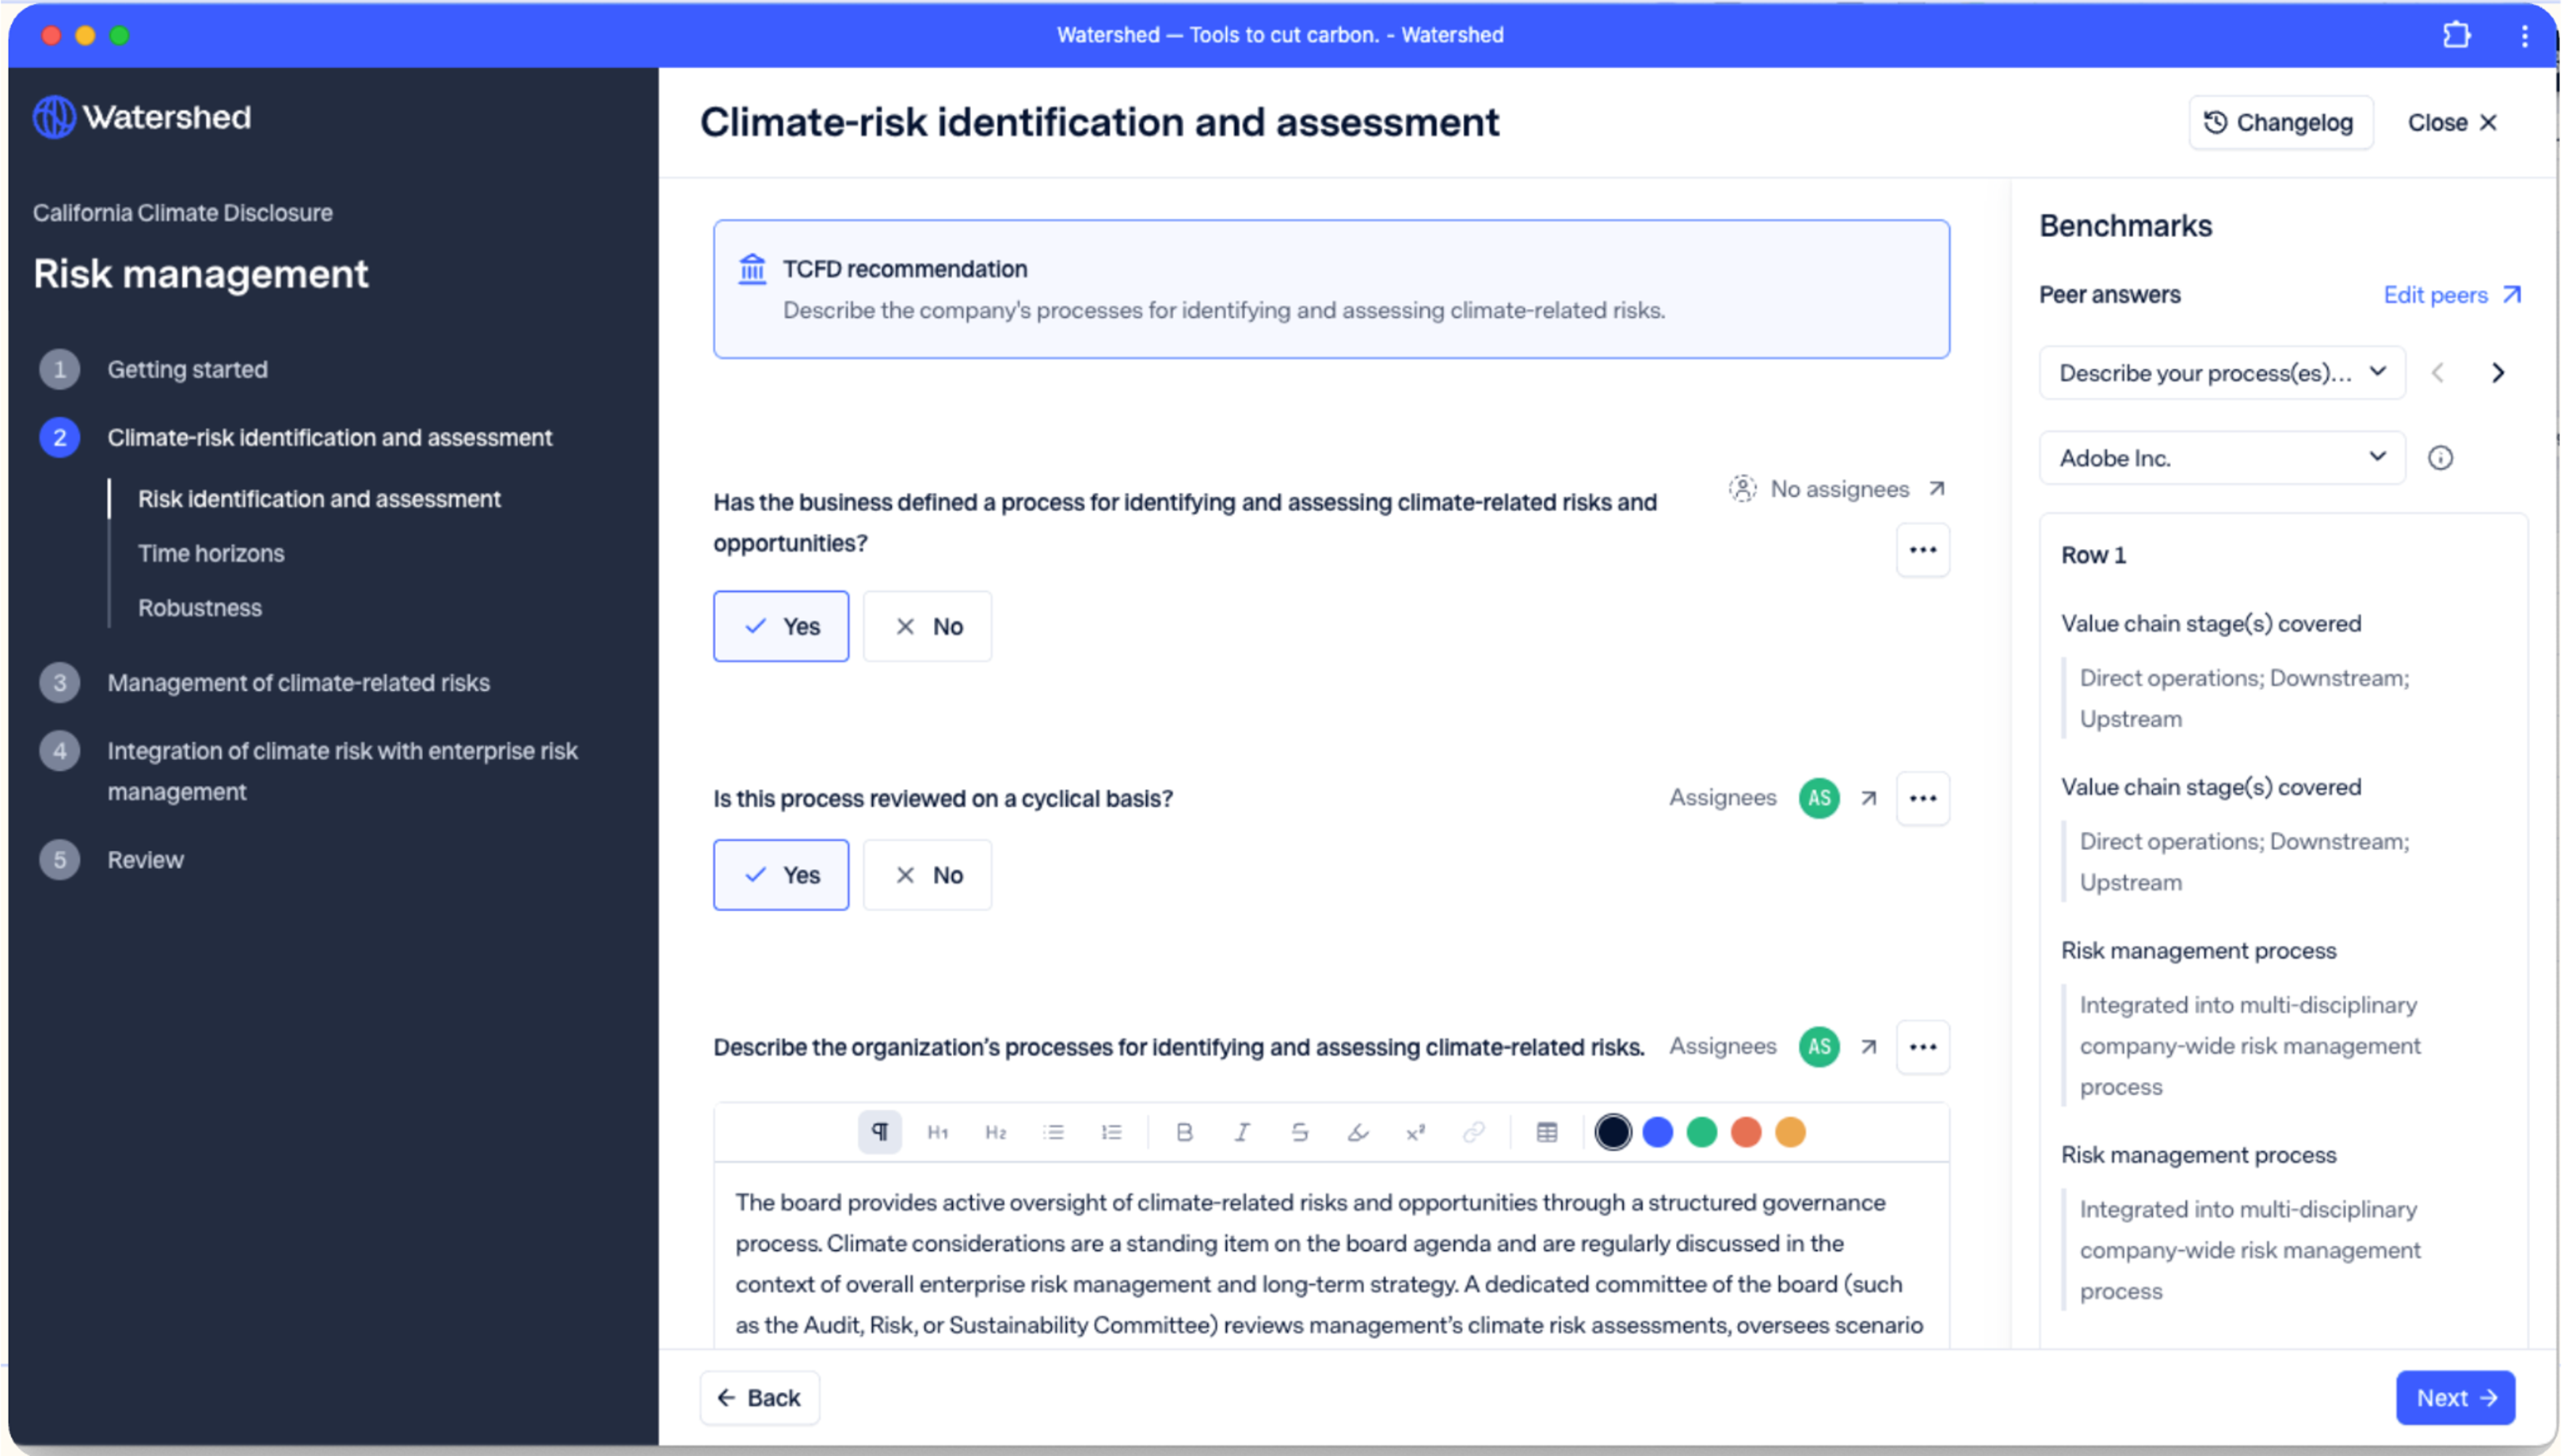Open Integration of climate risk step
The height and width of the screenshot is (1456, 2562).
342,771
